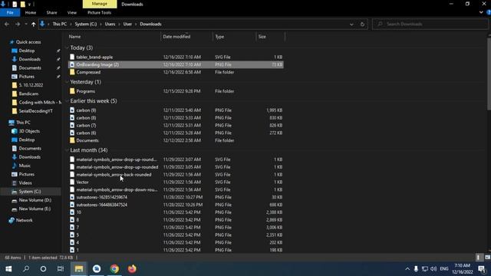
Task: Open Videos library in sidebar
Action: pos(25,182)
